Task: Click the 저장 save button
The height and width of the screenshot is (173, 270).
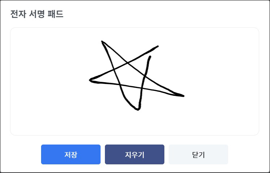Action: tap(71, 154)
